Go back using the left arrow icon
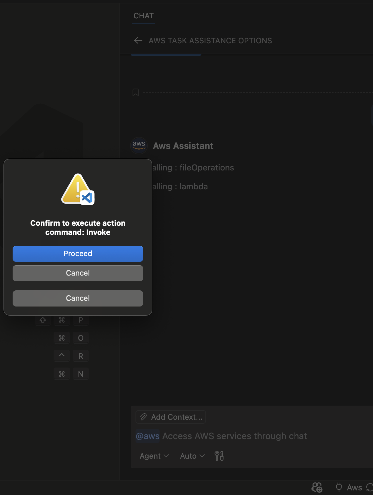This screenshot has width=373, height=495. coord(138,40)
